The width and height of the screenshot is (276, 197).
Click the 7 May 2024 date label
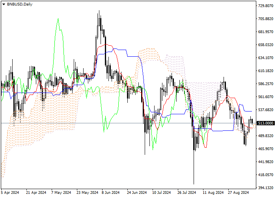[x=61, y=193]
